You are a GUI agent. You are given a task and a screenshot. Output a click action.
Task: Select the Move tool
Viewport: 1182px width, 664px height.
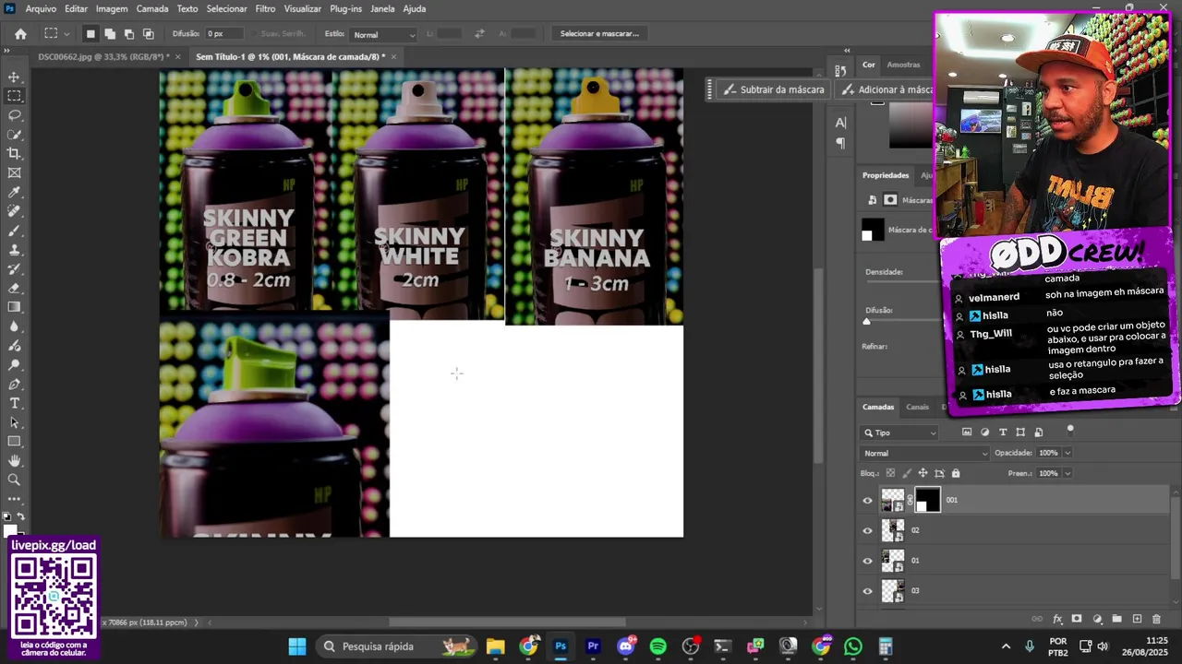(14, 77)
